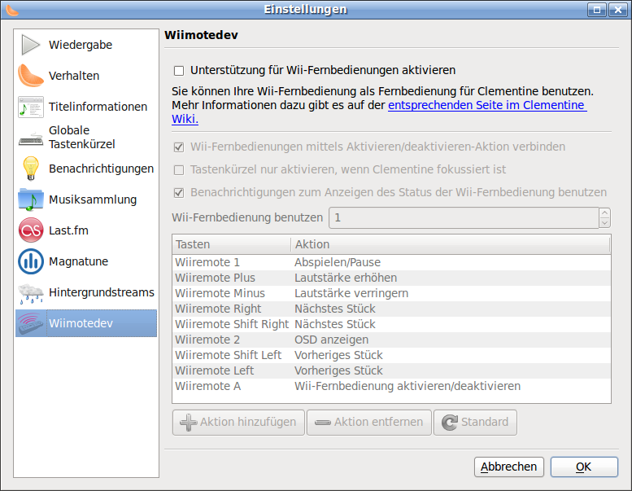Click Abbrechen to cancel
Screen dimensions: 632x491
pos(508,467)
